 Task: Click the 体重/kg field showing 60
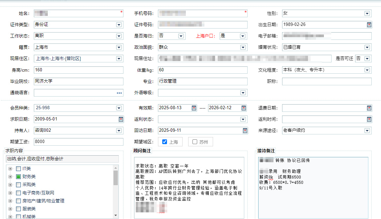tap(203, 70)
